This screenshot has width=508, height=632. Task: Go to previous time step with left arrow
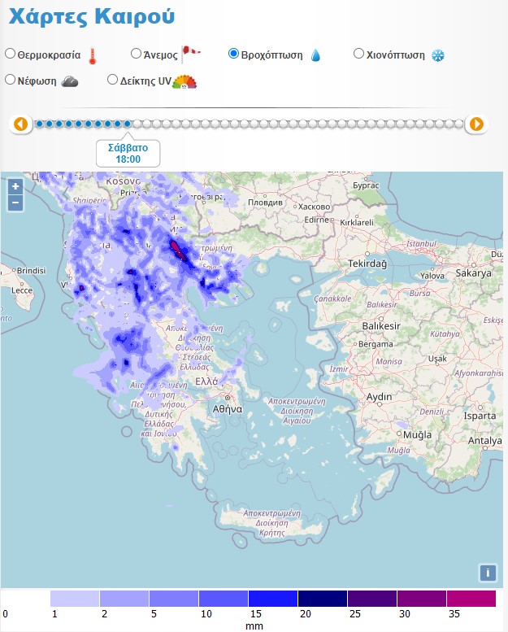coord(21,124)
